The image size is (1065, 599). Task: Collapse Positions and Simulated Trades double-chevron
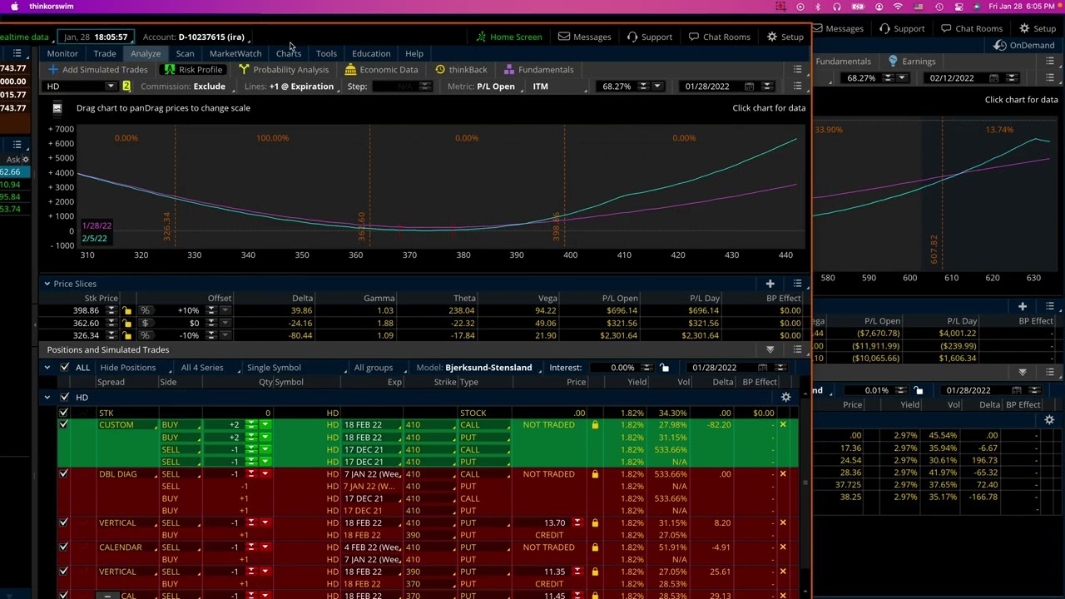[x=770, y=349]
